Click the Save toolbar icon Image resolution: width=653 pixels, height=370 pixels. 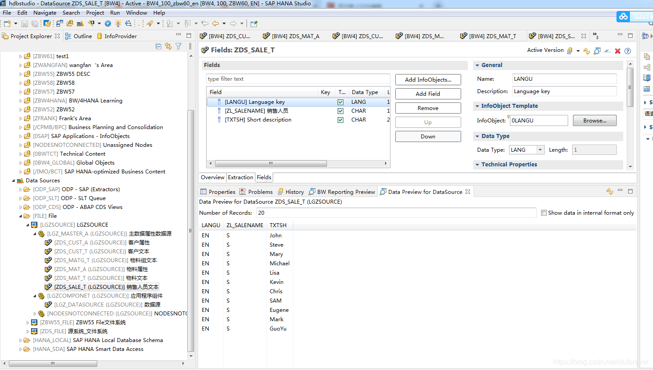(x=24, y=24)
